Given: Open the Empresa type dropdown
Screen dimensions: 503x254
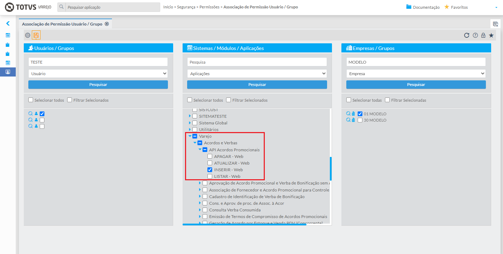Looking at the screenshot, I should coord(416,74).
